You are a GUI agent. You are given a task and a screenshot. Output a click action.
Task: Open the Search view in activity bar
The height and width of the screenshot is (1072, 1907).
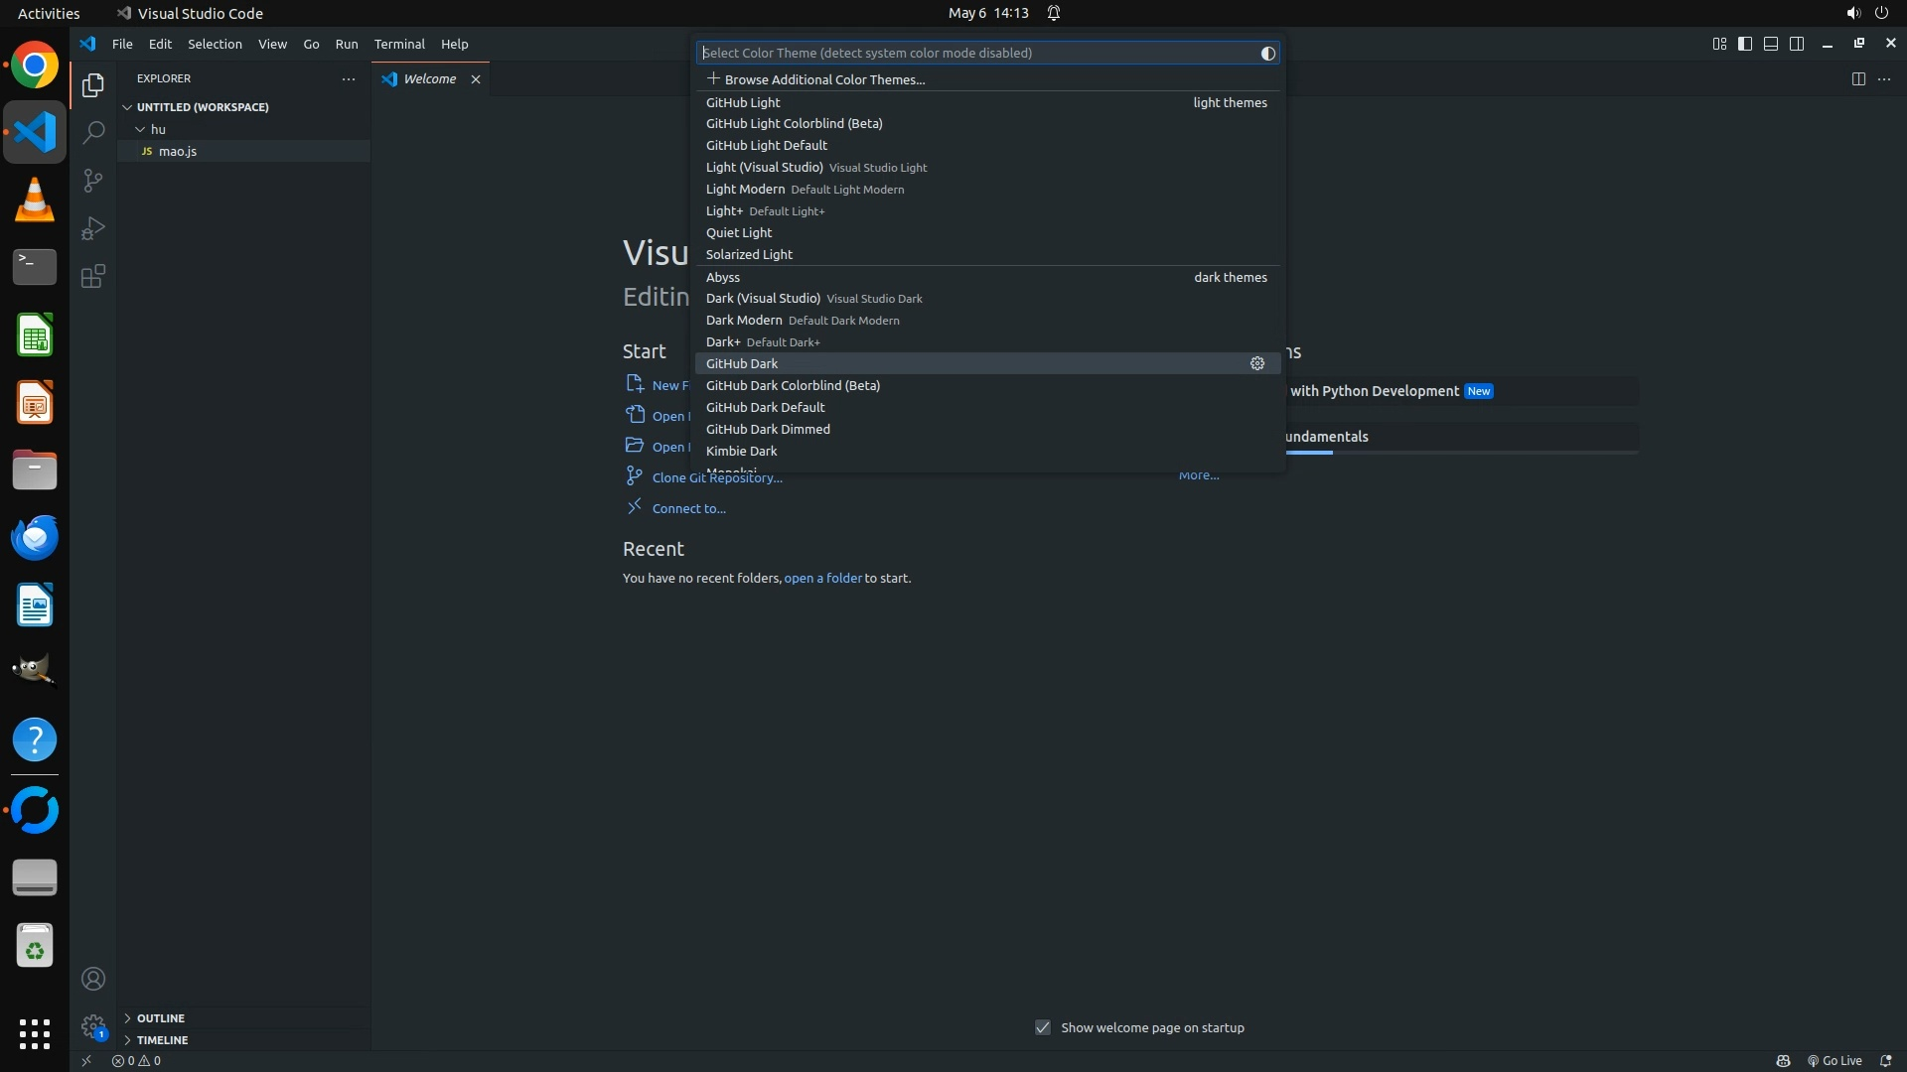pos(92,132)
